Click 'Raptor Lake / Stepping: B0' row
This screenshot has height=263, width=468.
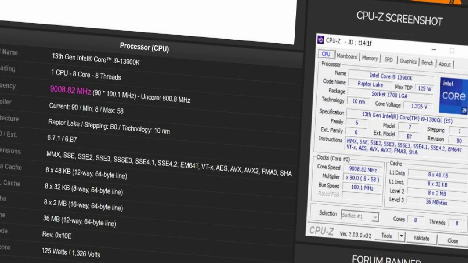109,126
